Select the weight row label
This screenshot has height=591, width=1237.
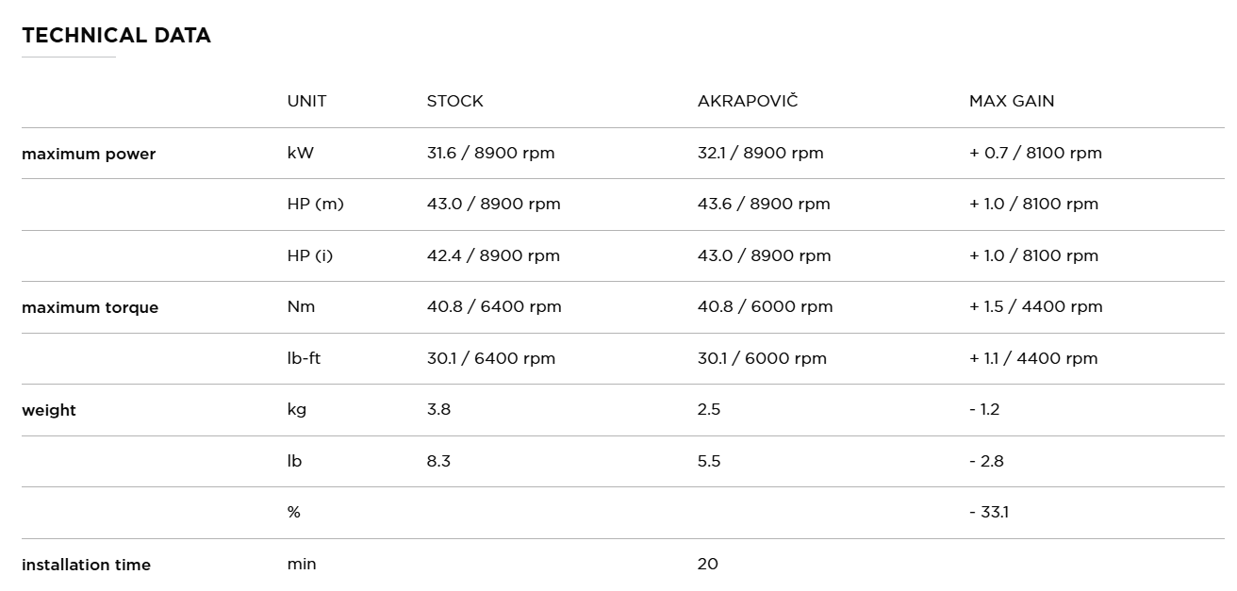click(x=49, y=410)
